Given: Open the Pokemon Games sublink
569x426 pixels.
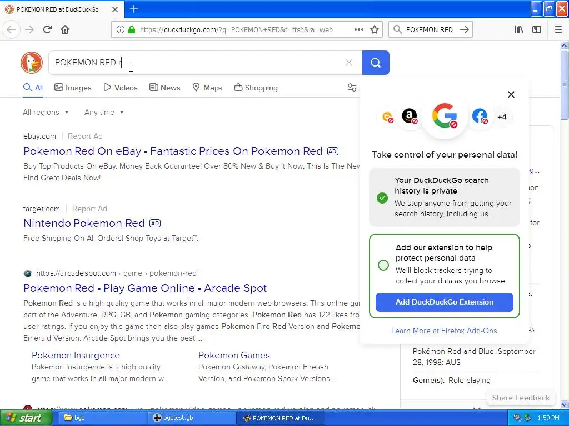Looking at the screenshot, I should click(234, 356).
